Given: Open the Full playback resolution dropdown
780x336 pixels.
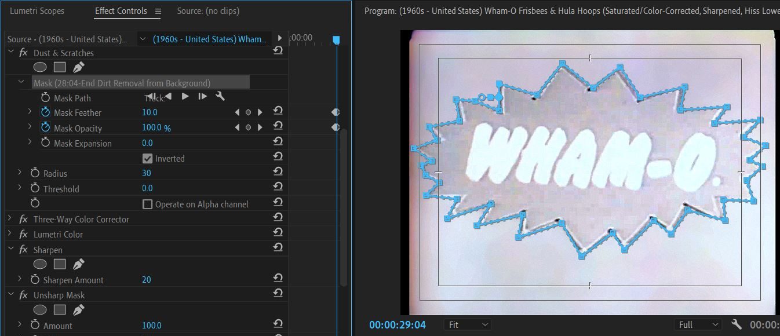Looking at the screenshot, I should click(698, 324).
